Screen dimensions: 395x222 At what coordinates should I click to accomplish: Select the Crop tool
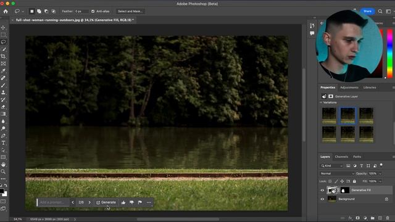tap(3, 56)
